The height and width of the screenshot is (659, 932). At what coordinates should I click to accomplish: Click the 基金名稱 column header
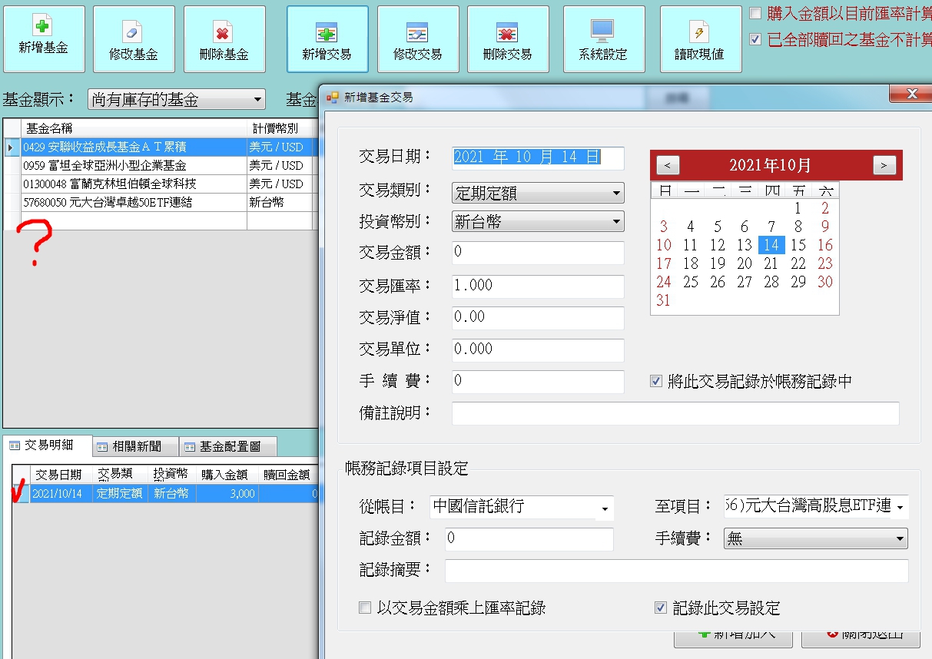[x=134, y=128]
